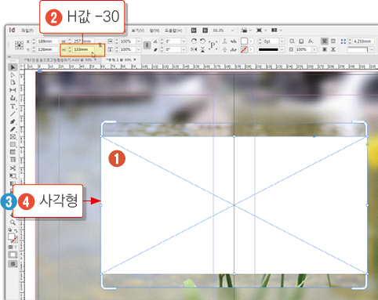Click the Rotate 90° clockwise icon
Viewport: 378px width, 300px height.
194,41
